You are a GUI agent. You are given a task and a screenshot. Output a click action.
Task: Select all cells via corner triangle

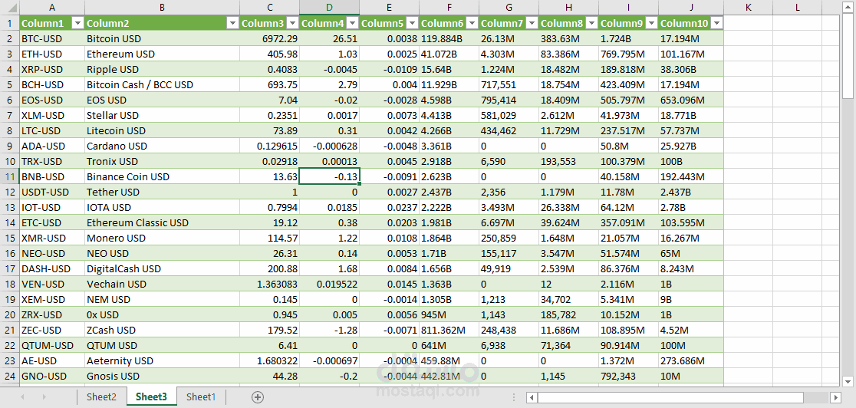[9, 7]
